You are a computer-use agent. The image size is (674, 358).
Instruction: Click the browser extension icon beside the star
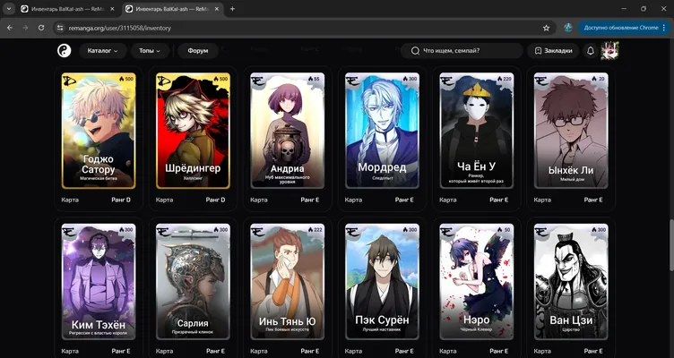[x=568, y=28]
